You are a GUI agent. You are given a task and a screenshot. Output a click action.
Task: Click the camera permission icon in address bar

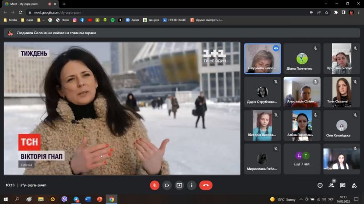point(311,13)
